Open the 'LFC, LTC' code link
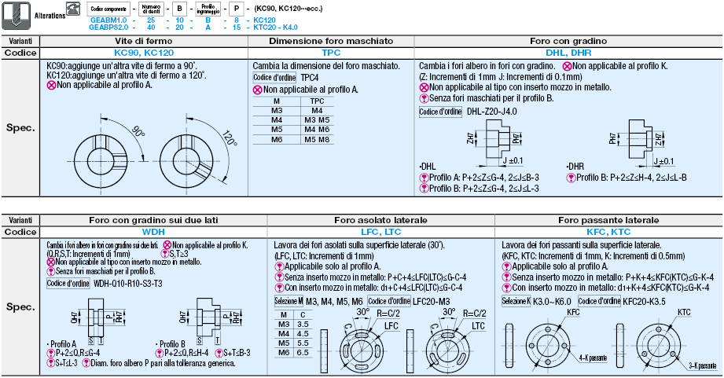The height and width of the screenshot is (378, 724). tap(381, 232)
